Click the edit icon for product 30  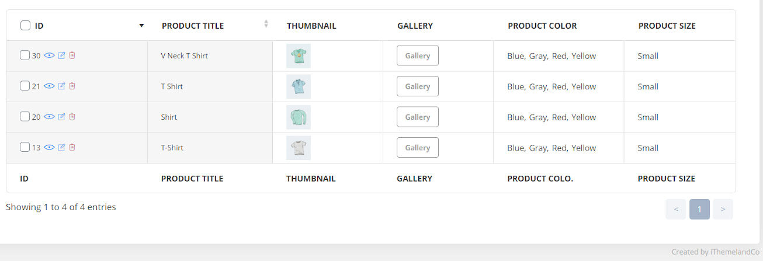61,55
